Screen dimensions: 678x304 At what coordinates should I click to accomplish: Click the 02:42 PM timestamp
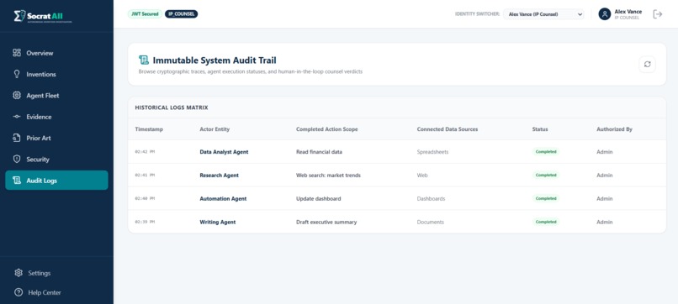click(x=145, y=151)
